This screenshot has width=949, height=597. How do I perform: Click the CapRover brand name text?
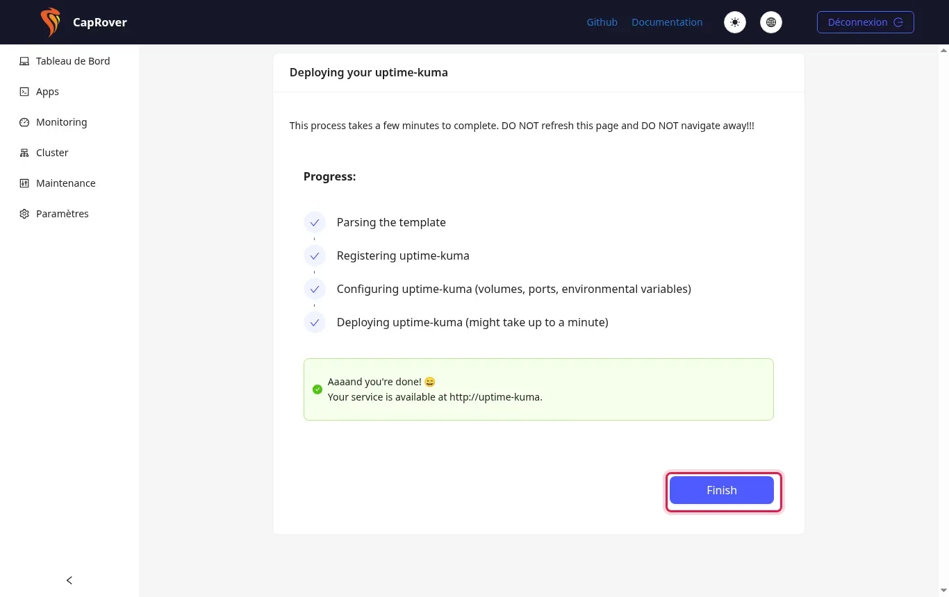pyautogui.click(x=100, y=22)
